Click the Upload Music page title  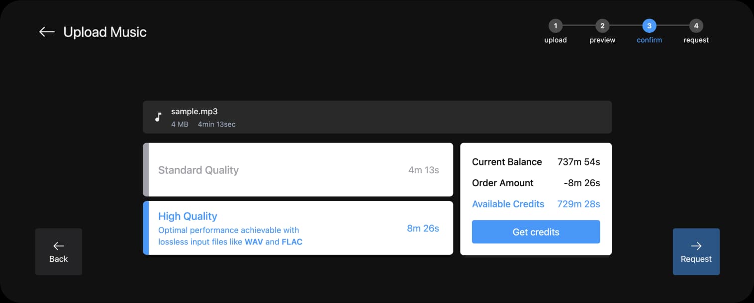tap(105, 32)
